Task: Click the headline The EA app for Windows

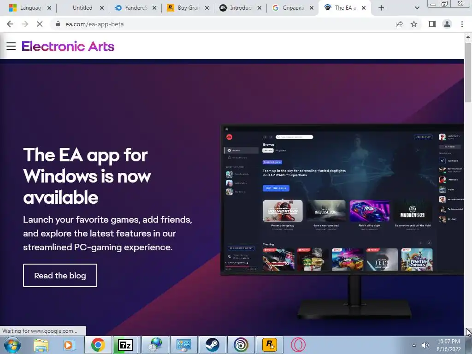Action: click(x=87, y=176)
